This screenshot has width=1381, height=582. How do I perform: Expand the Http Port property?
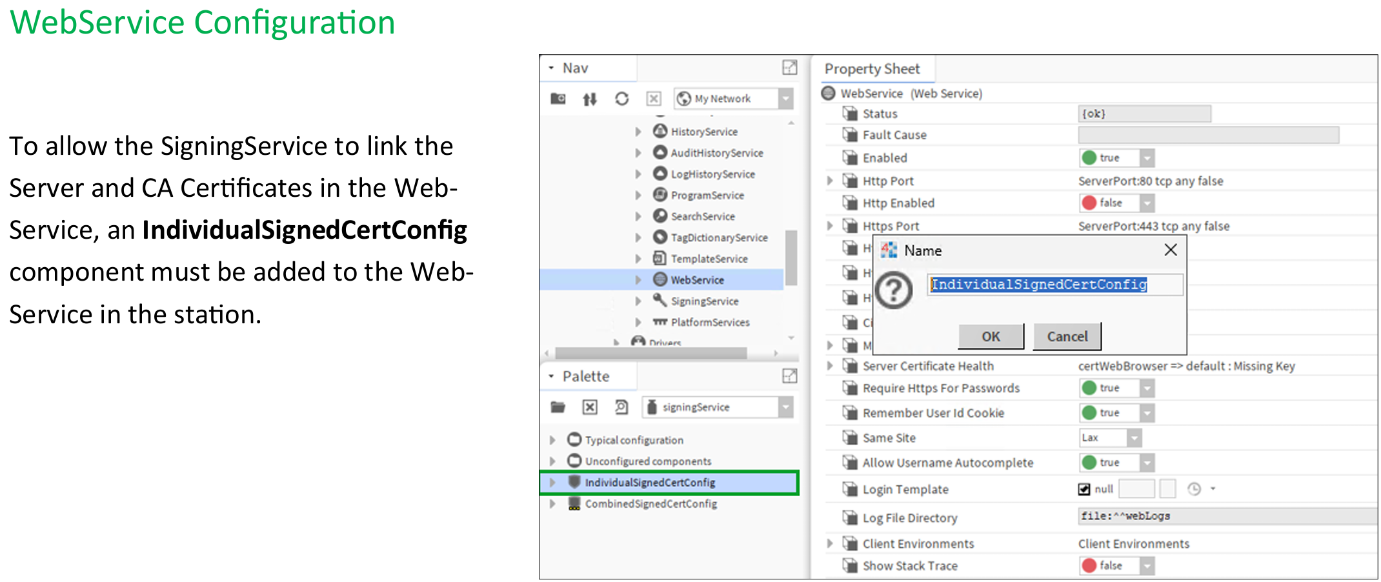(x=831, y=181)
